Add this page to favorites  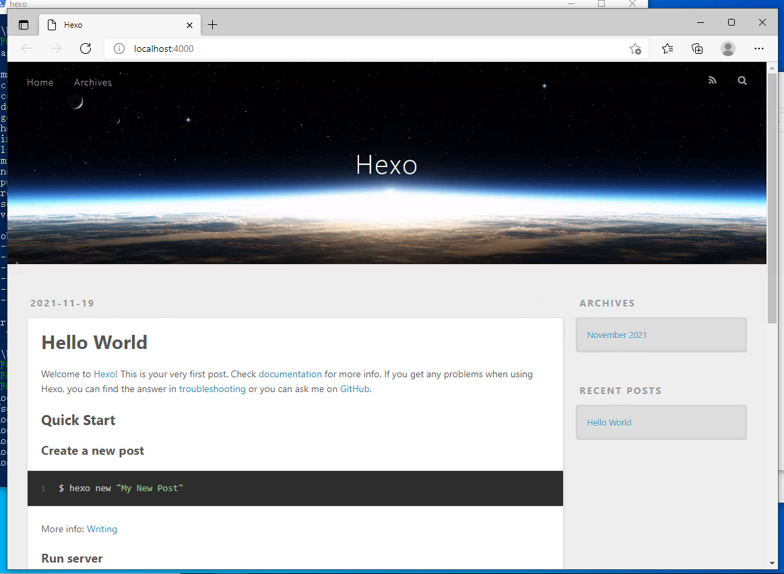pos(635,49)
